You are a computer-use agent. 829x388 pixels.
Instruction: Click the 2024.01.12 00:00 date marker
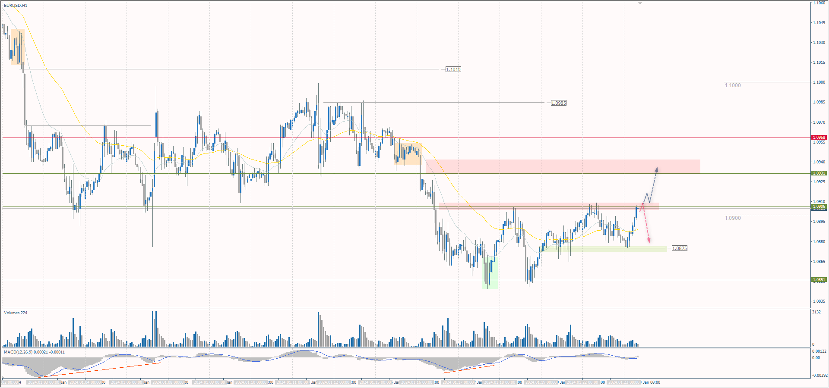(334, 382)
